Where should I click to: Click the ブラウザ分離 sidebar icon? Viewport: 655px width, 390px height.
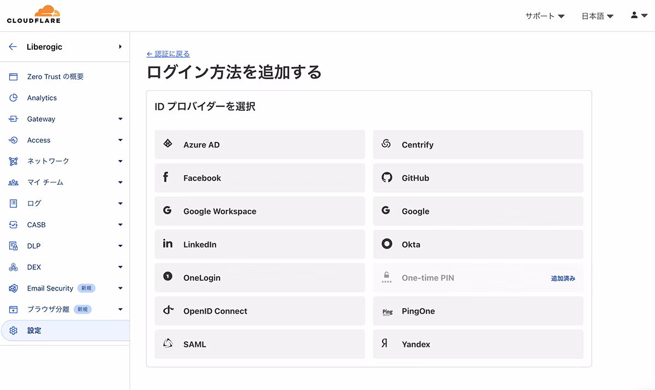14,309
